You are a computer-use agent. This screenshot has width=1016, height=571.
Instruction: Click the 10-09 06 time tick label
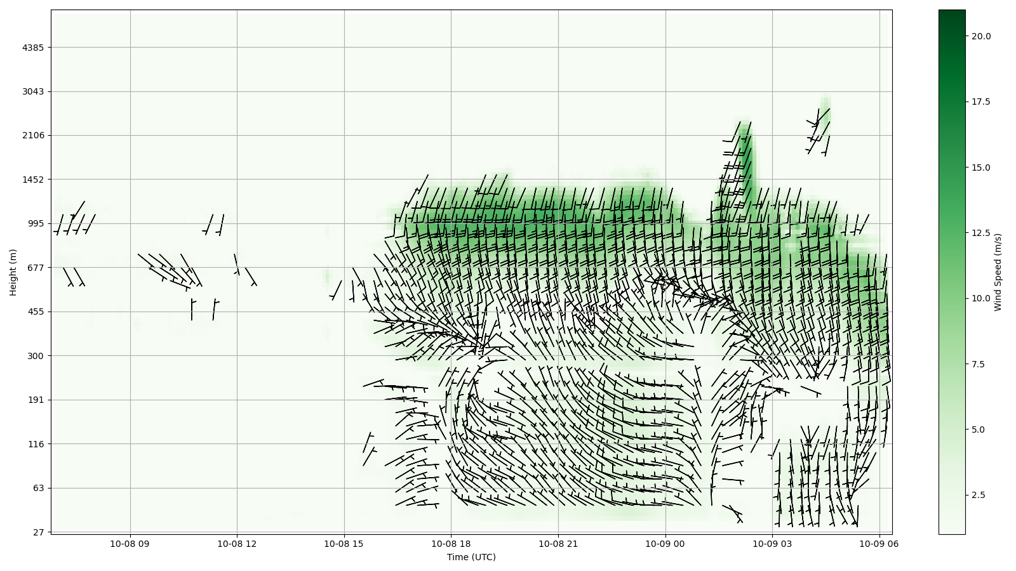click(x=879, y=543)
